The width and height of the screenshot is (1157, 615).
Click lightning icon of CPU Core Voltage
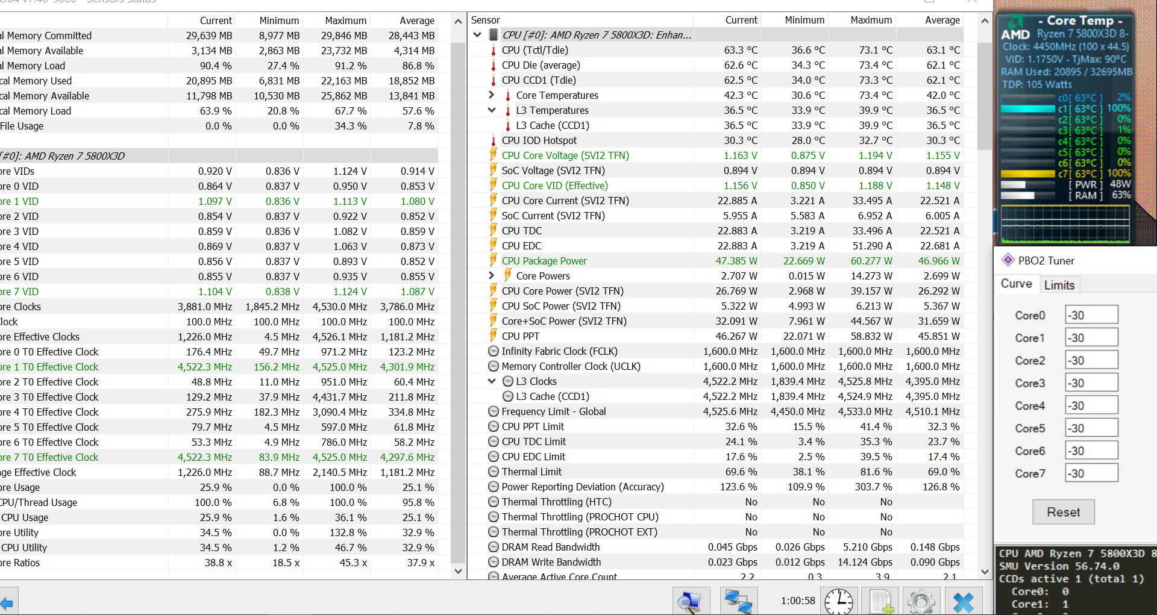494,155
